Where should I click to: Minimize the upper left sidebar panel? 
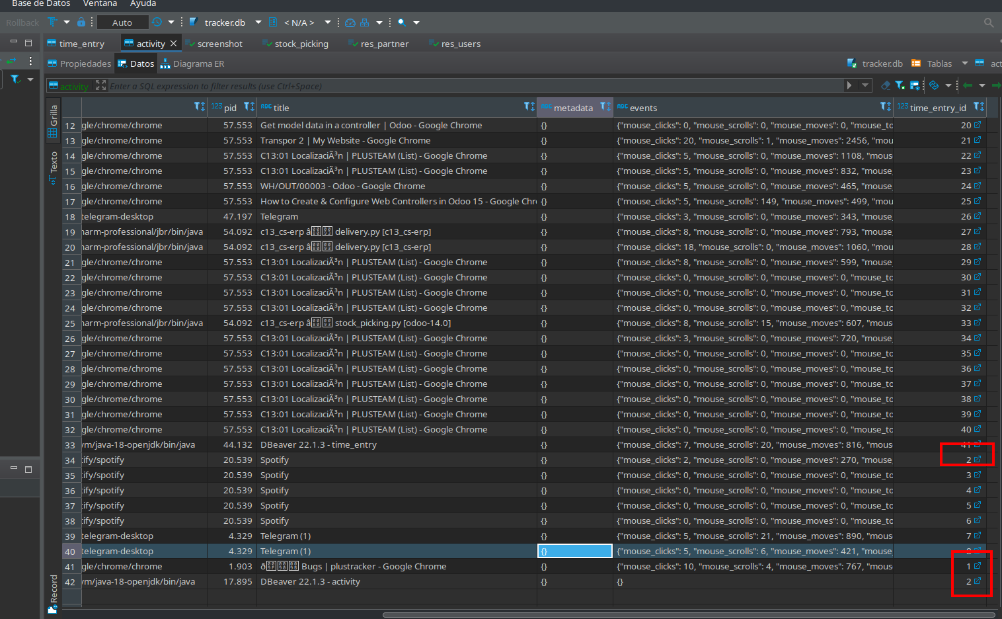(x=13, y=42)
